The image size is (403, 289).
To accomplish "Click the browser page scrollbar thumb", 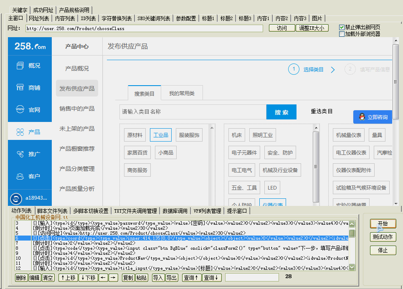I will (395, 81).
